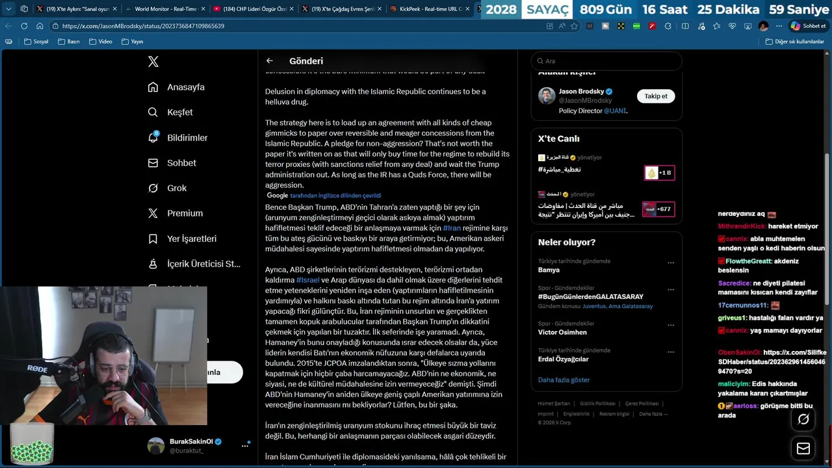
Task: Click the X logo at top of sidebar
Action: pos(153,62)
